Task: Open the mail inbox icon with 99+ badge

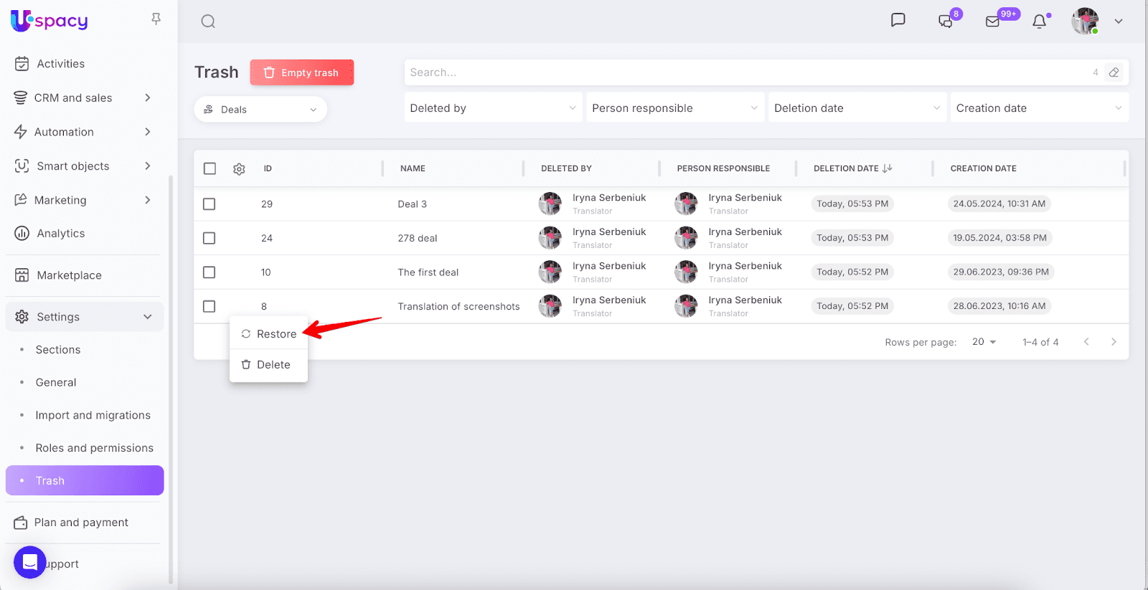Action: pos(993,22)
